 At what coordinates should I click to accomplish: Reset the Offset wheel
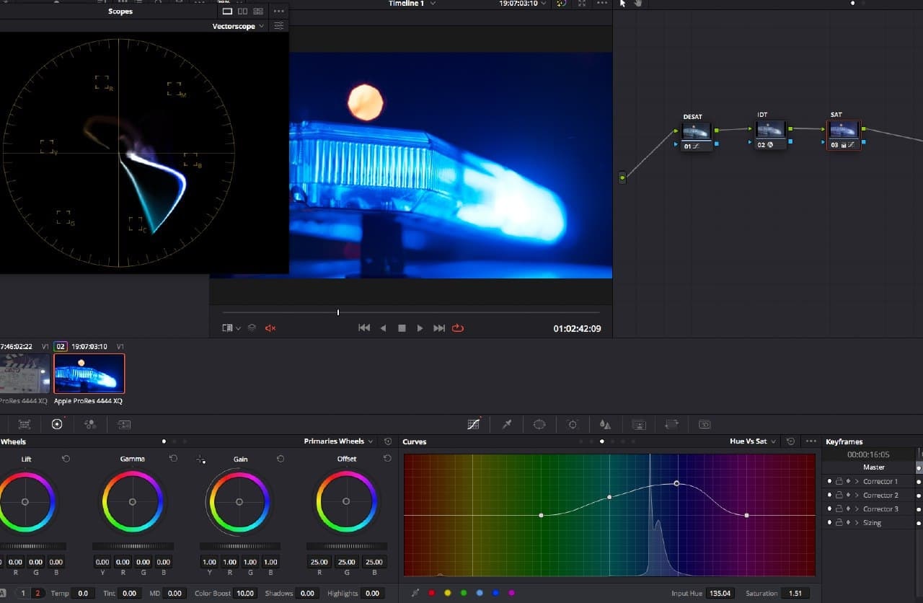pos(387,459)
